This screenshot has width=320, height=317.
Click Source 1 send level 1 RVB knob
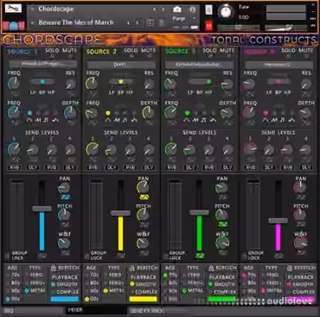pyautogui.click(x=14, y=149)
